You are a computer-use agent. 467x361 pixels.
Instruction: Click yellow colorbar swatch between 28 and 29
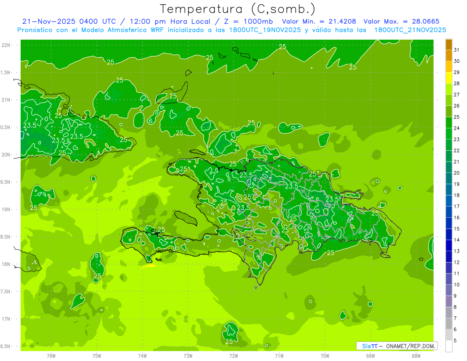(x=449, y=78)
